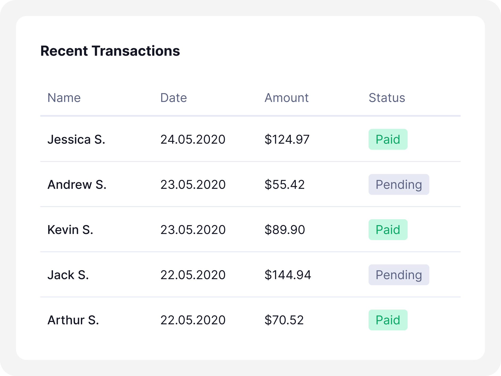Click Paid badge for Jessica S.
The width and height of the screenshot is (501, 376).
tap(388, 139)
